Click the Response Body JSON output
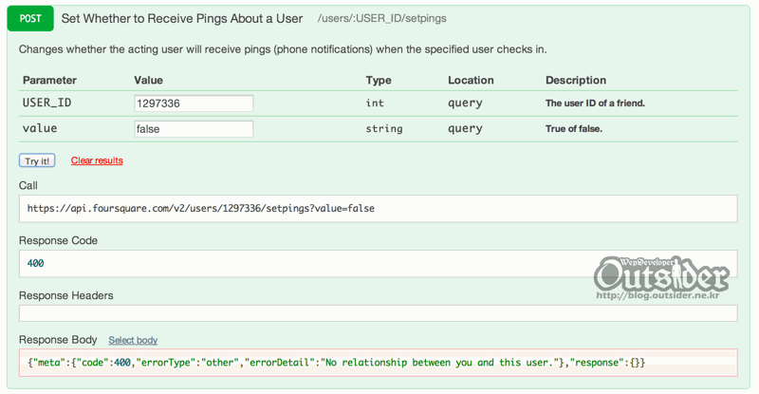Screen dimensions: 759x394 tap(378, 363)
